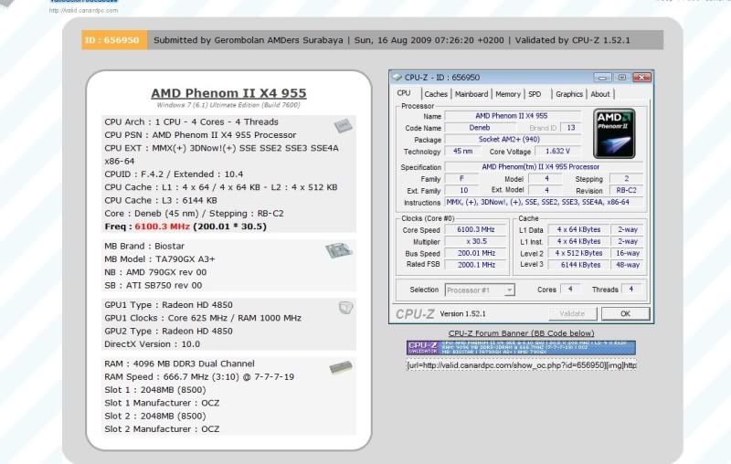The height and width of the screenshot is (464, 731).
Task: Close the CPU-Z window
Action: point(642,78)
